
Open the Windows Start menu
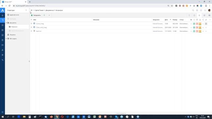coord(2,117)
